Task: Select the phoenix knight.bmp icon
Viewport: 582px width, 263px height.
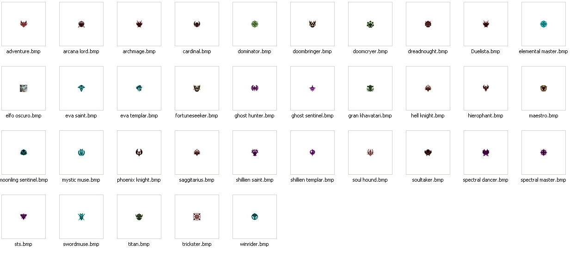Action: pyautogui.click(x=139, y=153)
